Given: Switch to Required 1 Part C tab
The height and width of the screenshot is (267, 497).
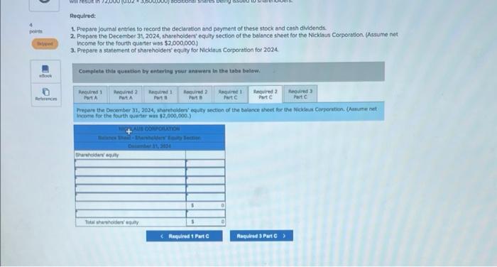Looking at the screenshot, I should click(231, 94).
